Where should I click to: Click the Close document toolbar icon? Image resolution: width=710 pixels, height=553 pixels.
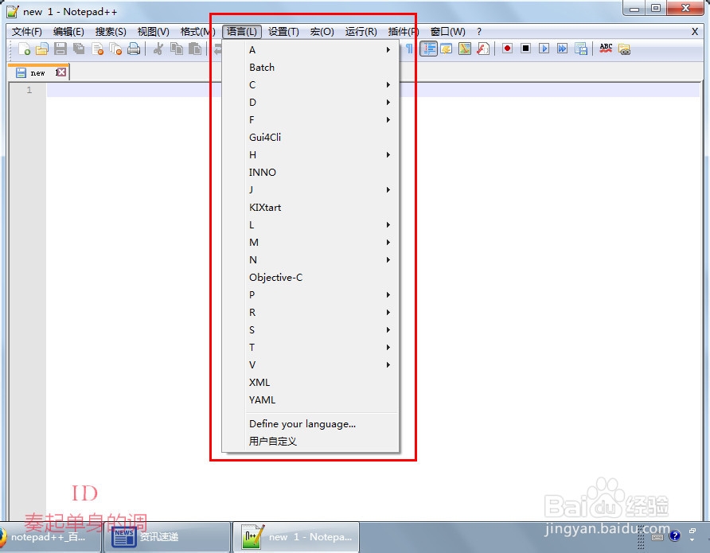[x=97, y=49]
